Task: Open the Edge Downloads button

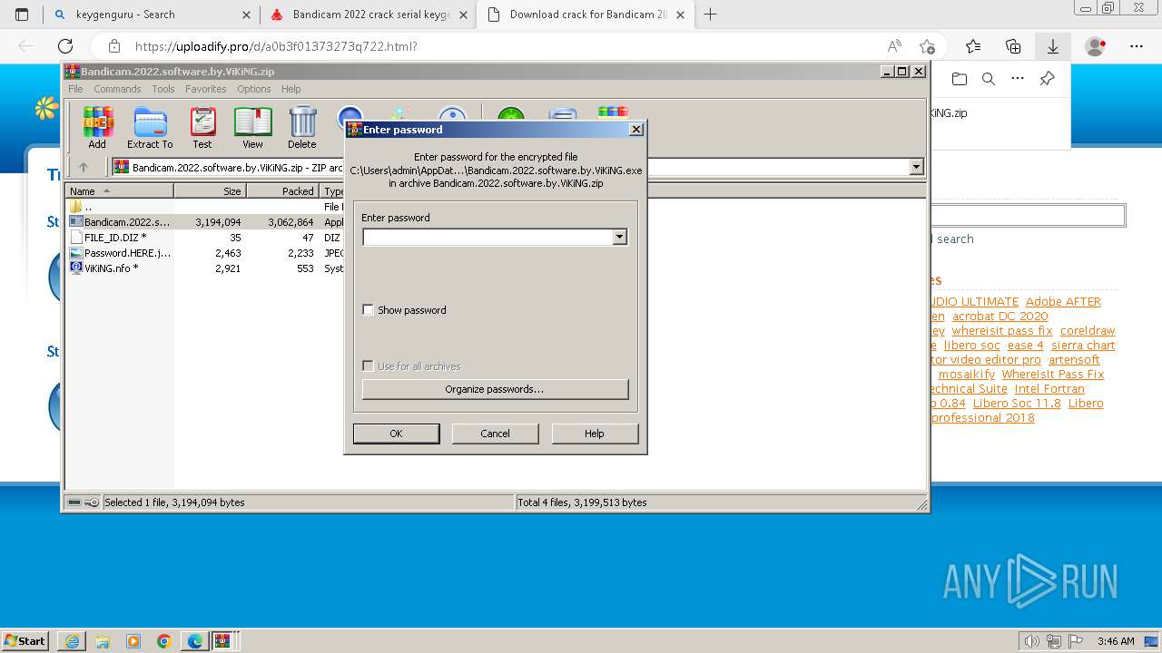Action: coord(1053,46)
